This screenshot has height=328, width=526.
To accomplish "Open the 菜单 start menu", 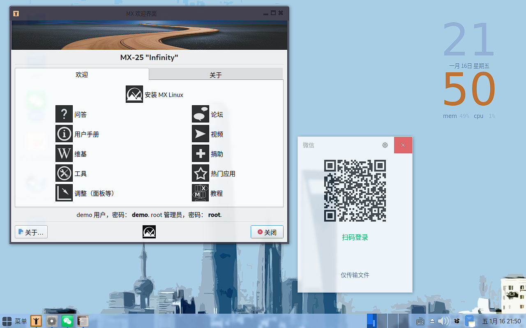I will click(x=15, y=321).
